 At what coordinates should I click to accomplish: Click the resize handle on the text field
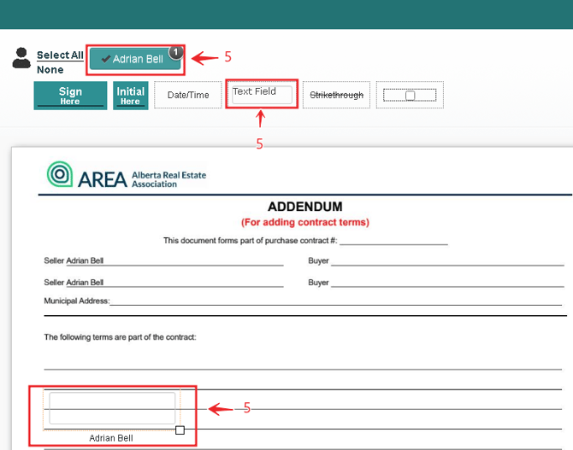pyautogui.click(x=180, y=430)
